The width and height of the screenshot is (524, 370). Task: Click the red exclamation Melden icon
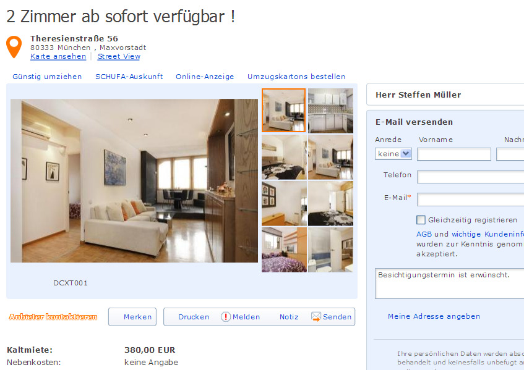pos(226,317)
